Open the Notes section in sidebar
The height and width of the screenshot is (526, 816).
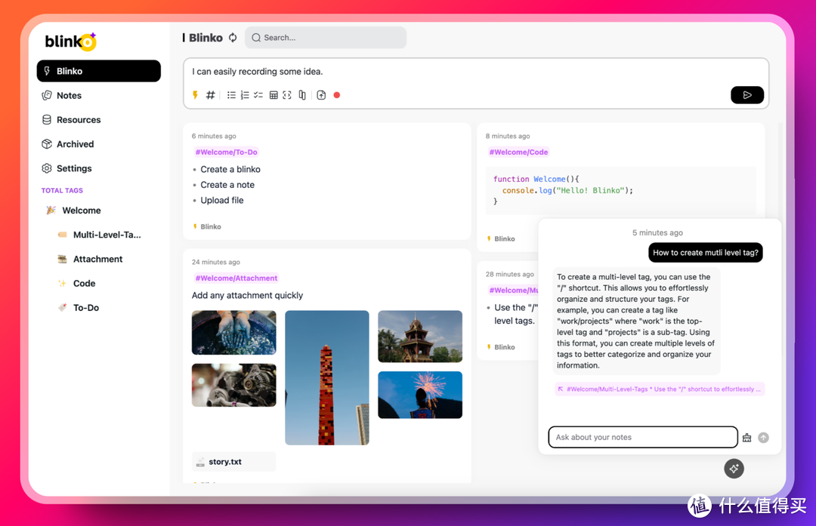pyautogui.click(x=69, y=96)
